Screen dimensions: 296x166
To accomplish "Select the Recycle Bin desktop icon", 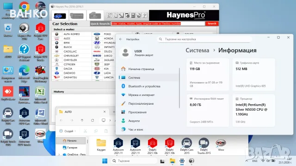I will (x=8, y=30).
